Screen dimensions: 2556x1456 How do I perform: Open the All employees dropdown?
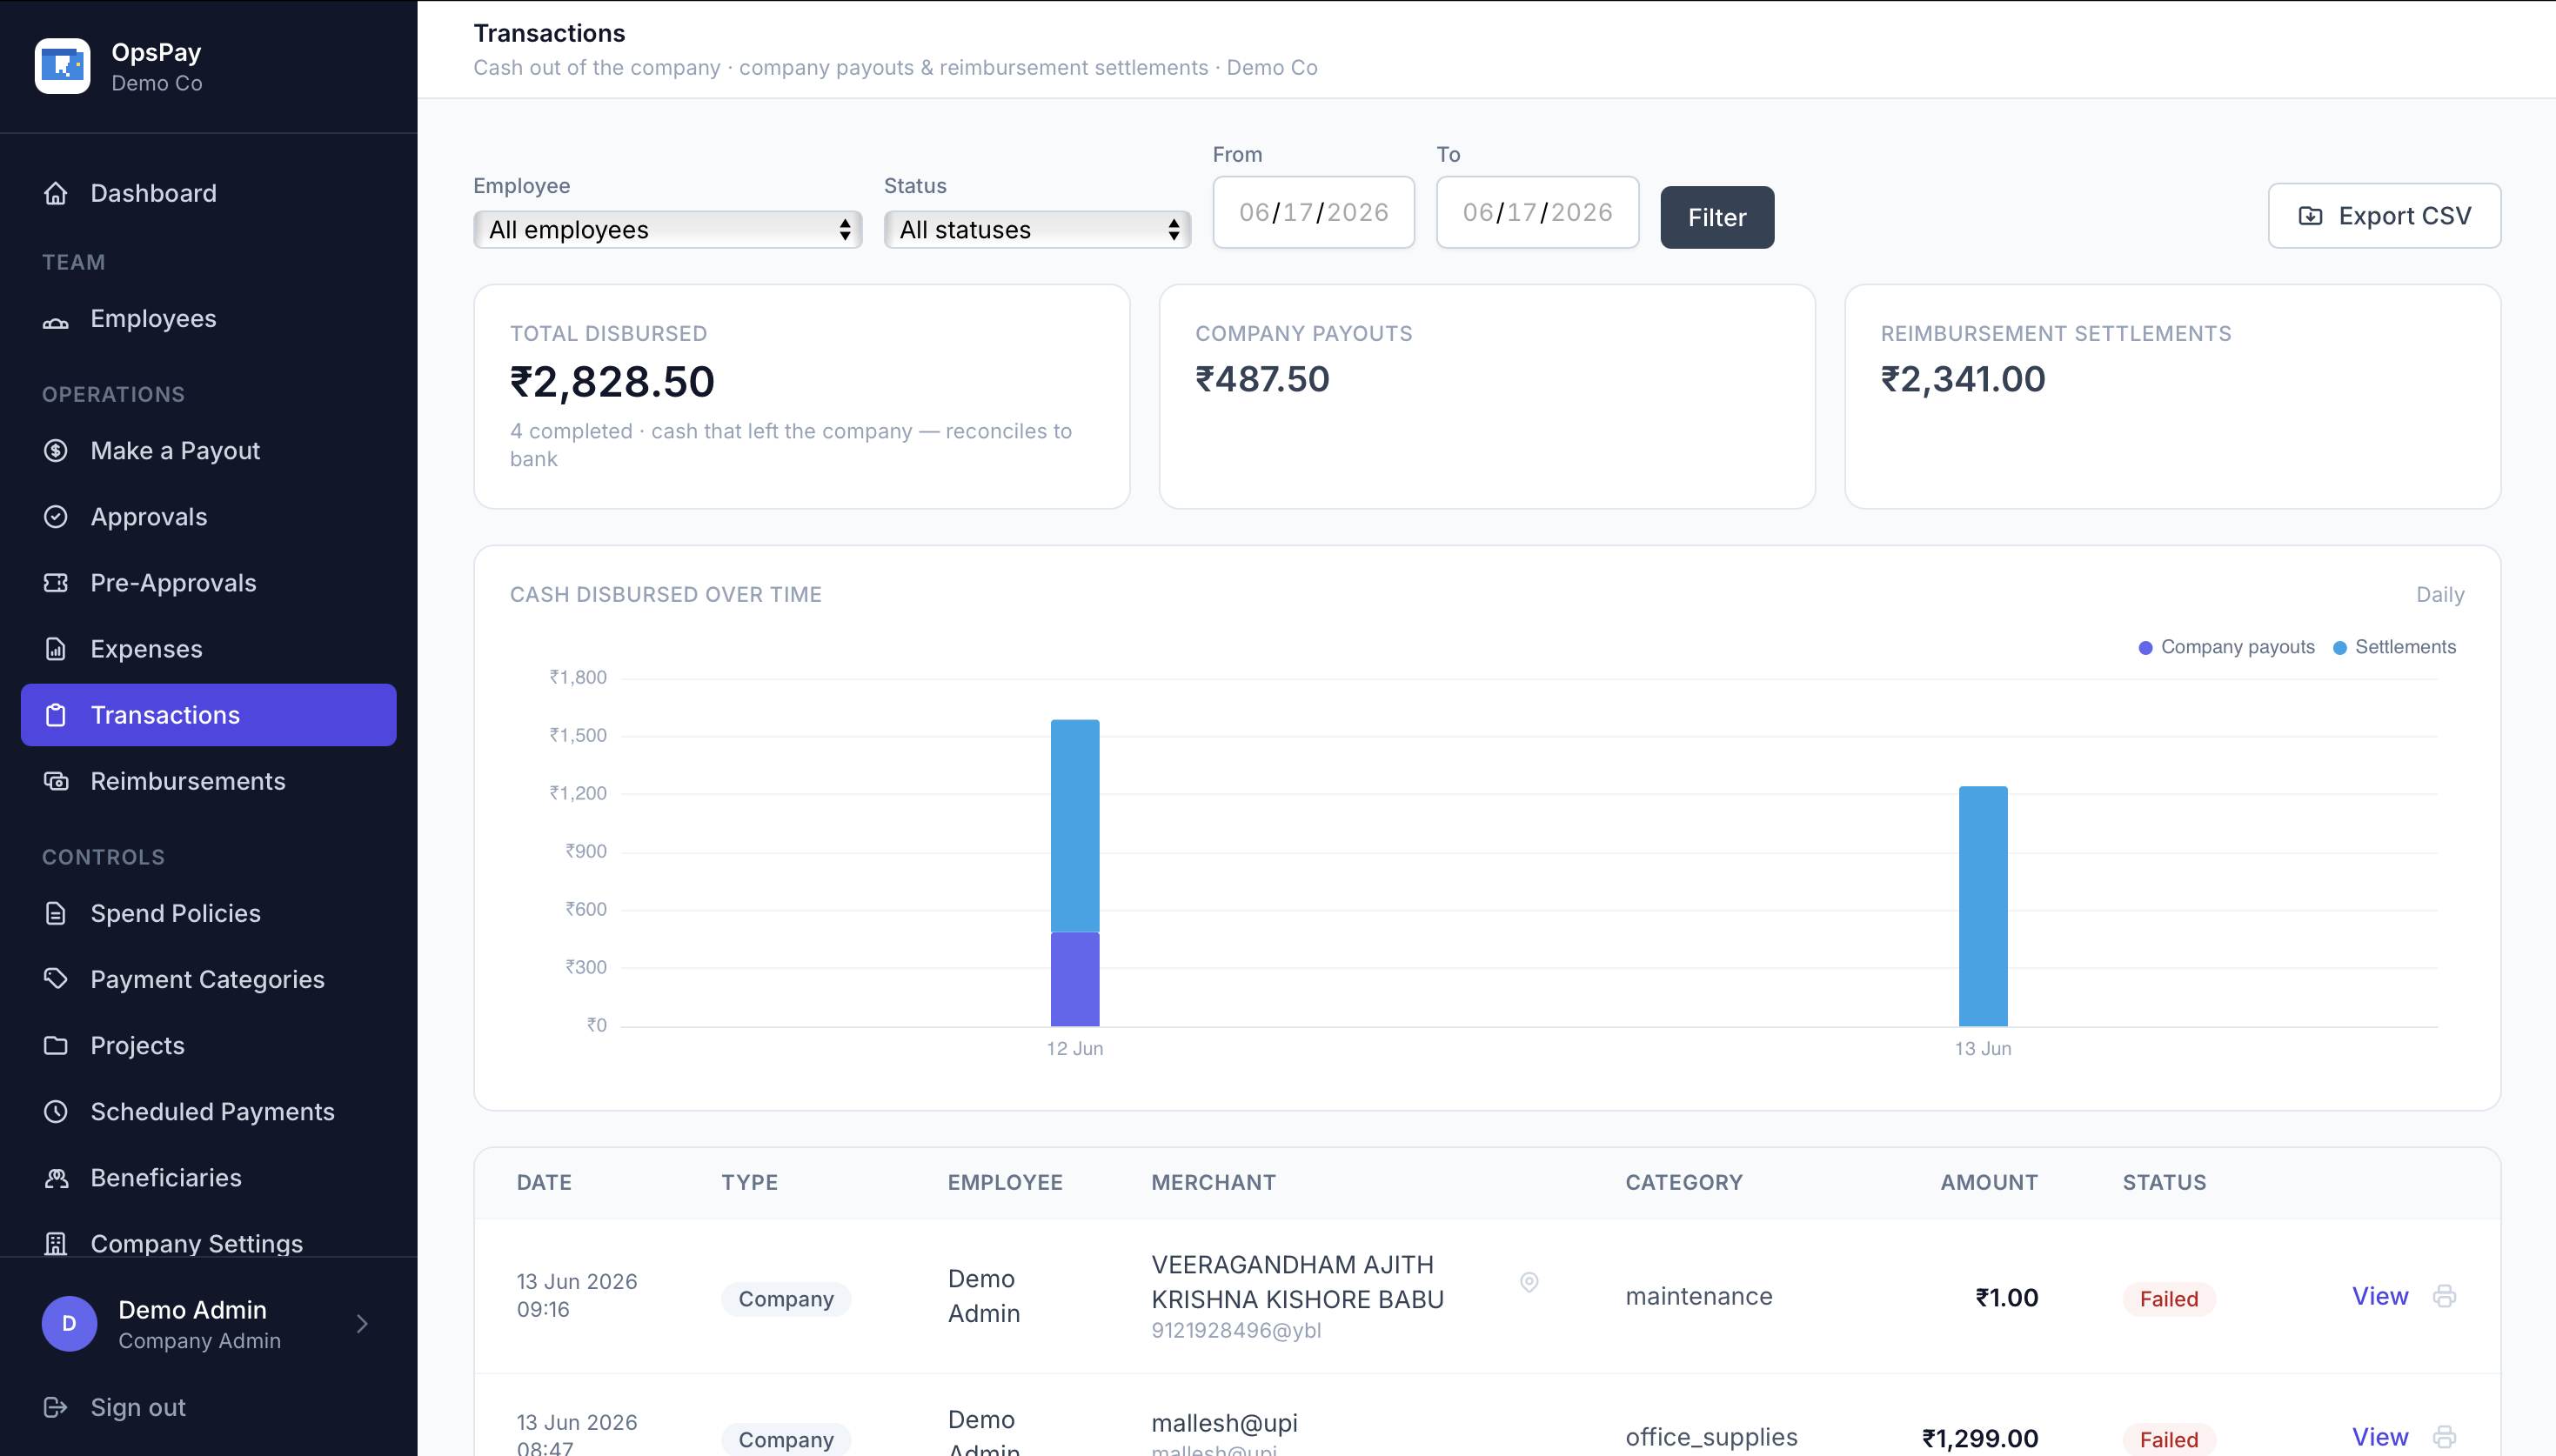point(668,229)
